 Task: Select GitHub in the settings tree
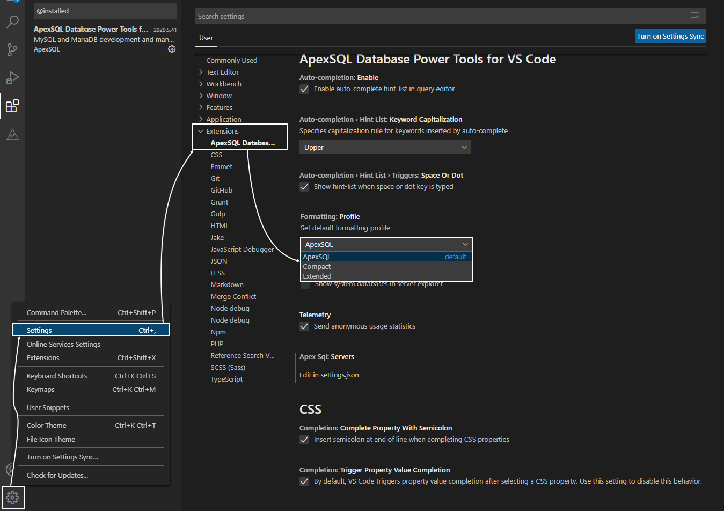(x=221, y=190)
